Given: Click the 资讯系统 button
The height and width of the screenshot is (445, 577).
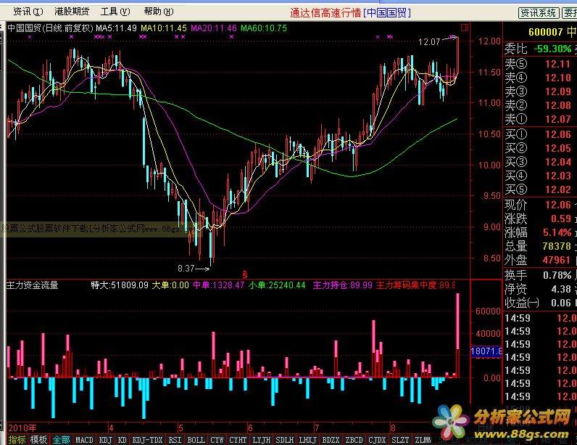Looking at the screenshot, I should [539, 13].
